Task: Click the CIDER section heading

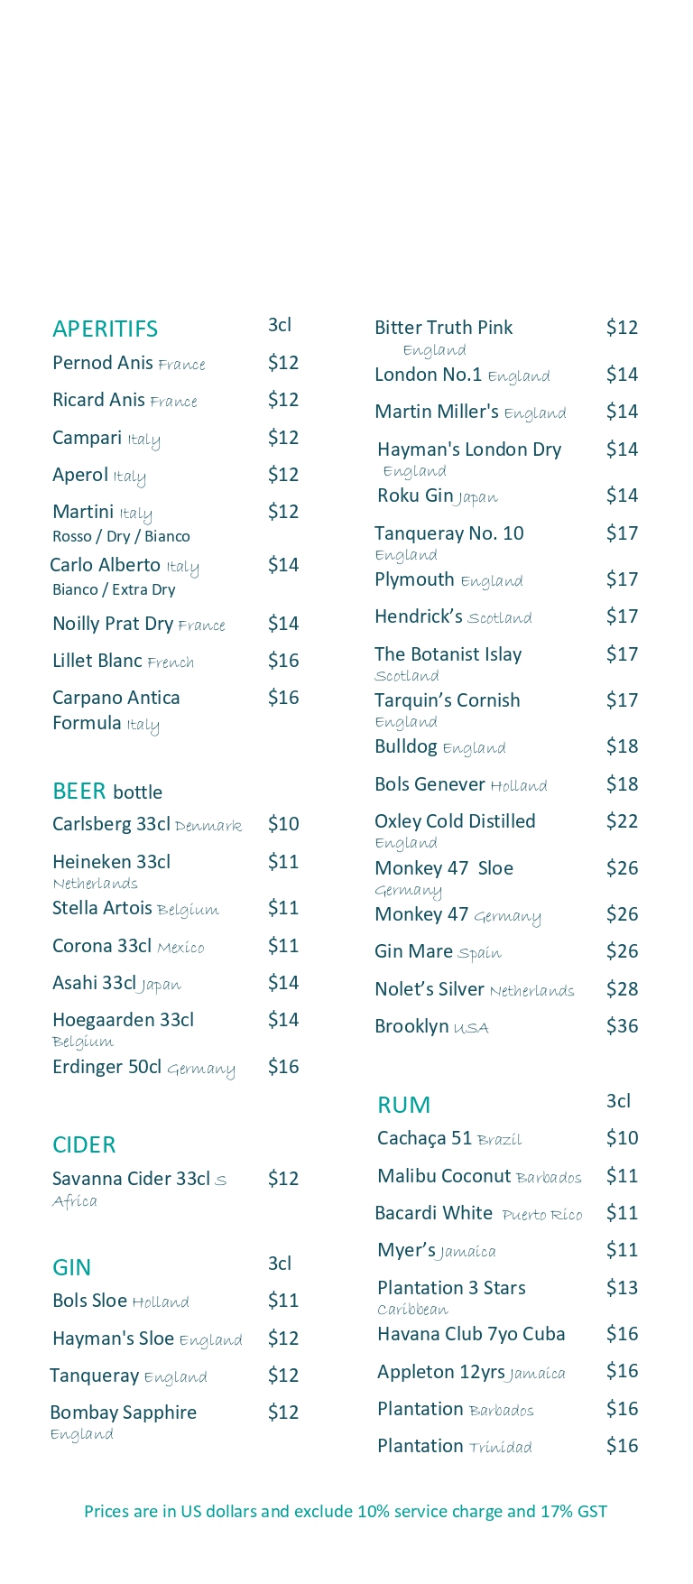Action: (84, 1144)
